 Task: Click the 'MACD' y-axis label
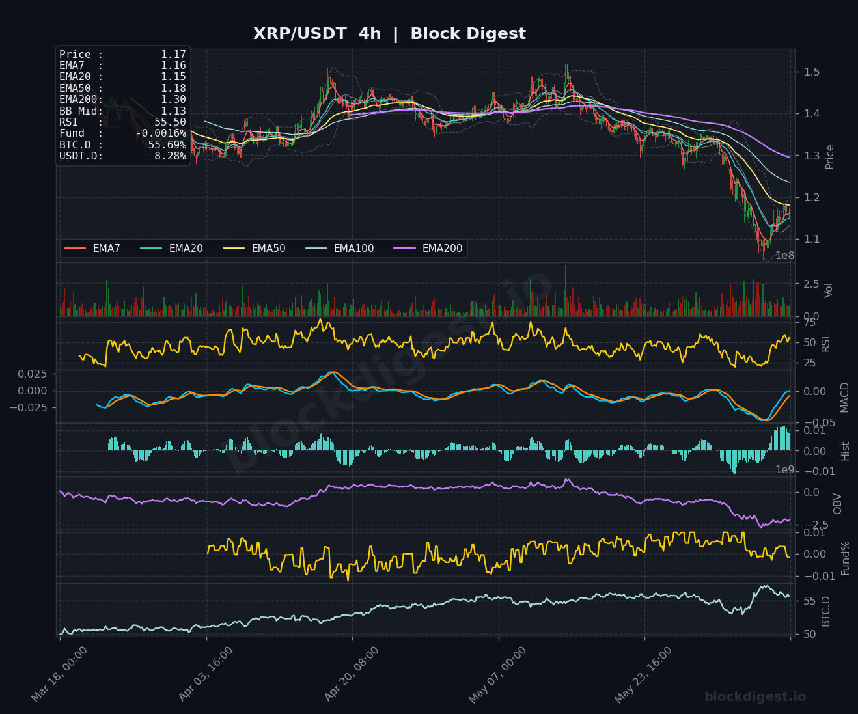click(x=845, y=397)
